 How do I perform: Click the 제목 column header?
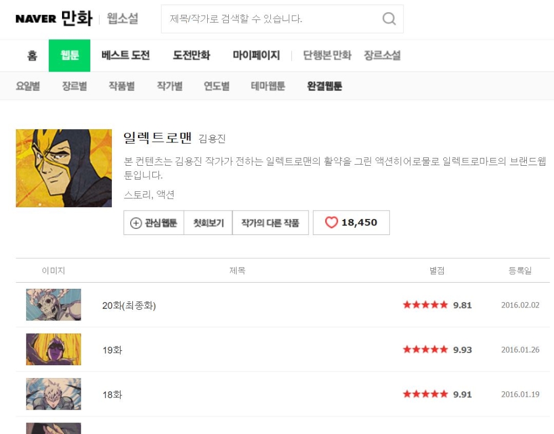[237, 270]
